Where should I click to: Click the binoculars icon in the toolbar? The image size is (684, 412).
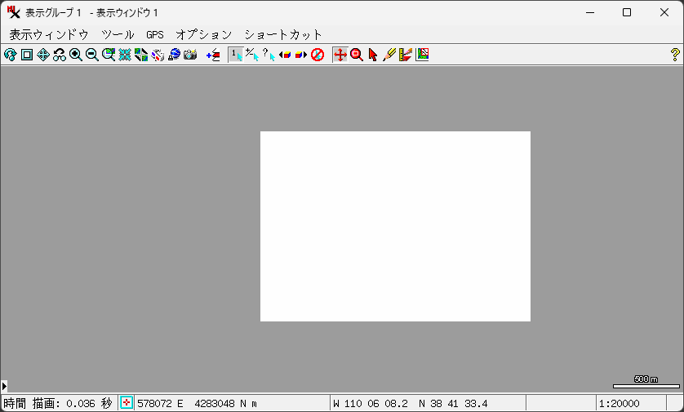coord(60,55)
